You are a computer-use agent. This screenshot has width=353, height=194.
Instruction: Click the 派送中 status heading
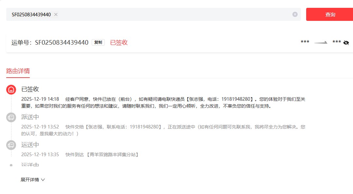click(30, 117)
